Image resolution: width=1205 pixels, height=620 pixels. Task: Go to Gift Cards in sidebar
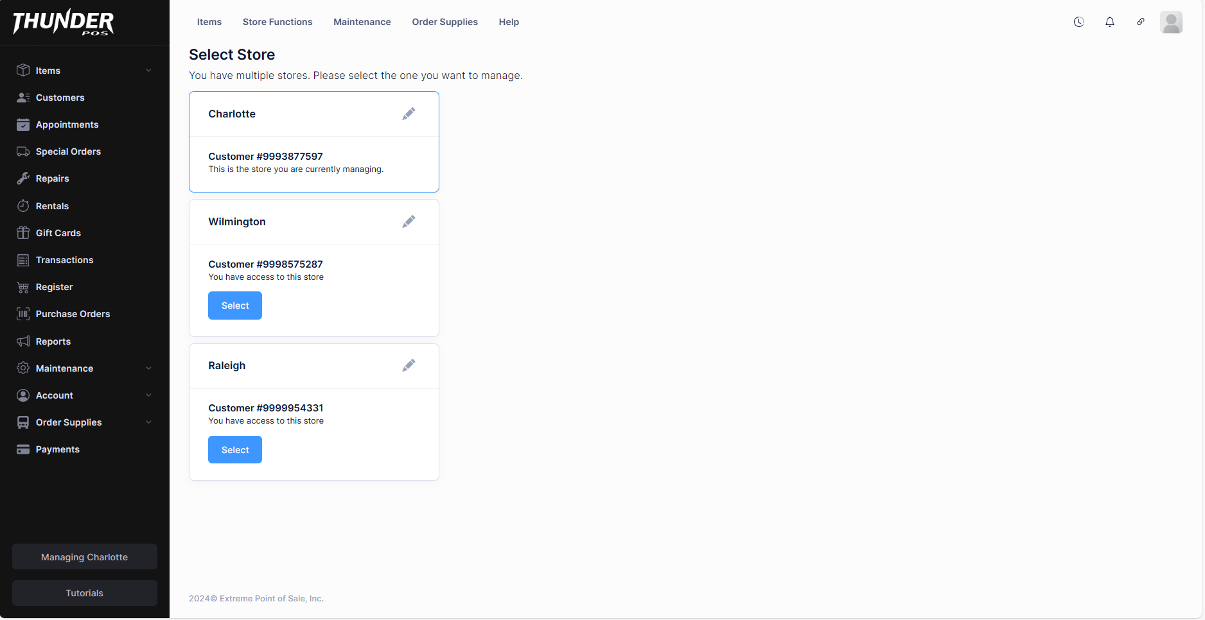tap(58, 233)
